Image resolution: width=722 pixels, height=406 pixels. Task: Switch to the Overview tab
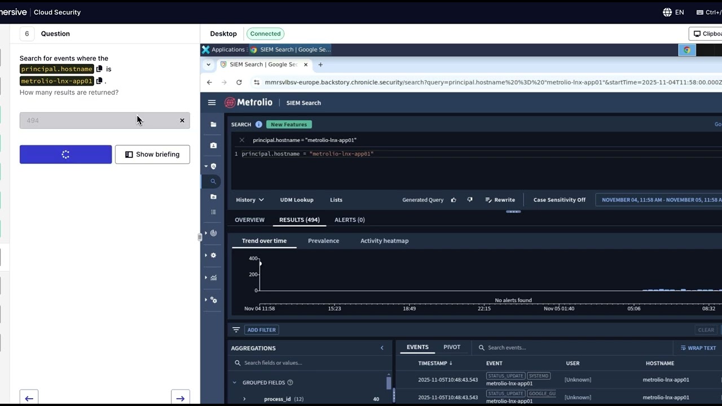(249, 220)
